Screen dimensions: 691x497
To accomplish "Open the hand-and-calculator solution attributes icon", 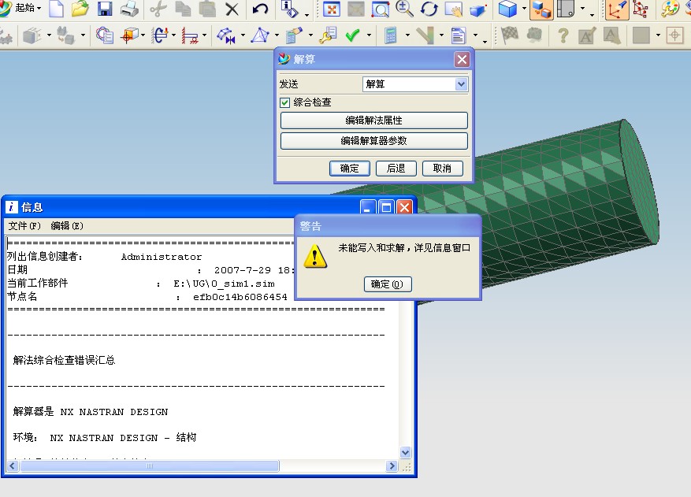I will pyautogui.click(x=294, y=35).
